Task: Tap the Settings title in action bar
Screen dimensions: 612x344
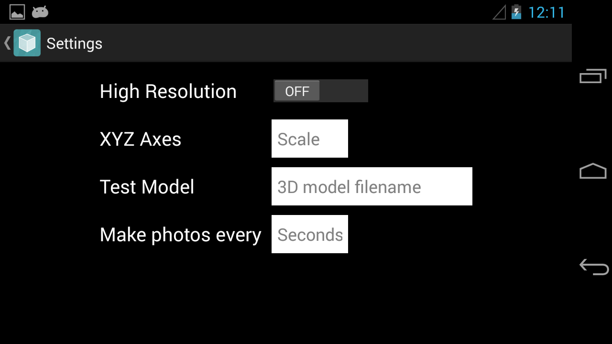Action: 74,43
